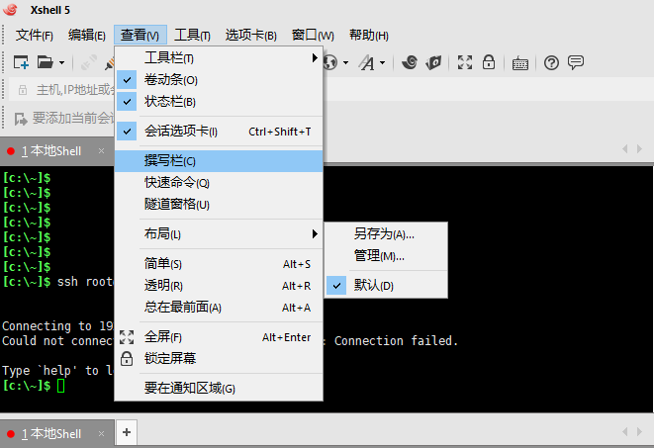
Task: Open the 工具(T) menu
Action: [192, 35]
